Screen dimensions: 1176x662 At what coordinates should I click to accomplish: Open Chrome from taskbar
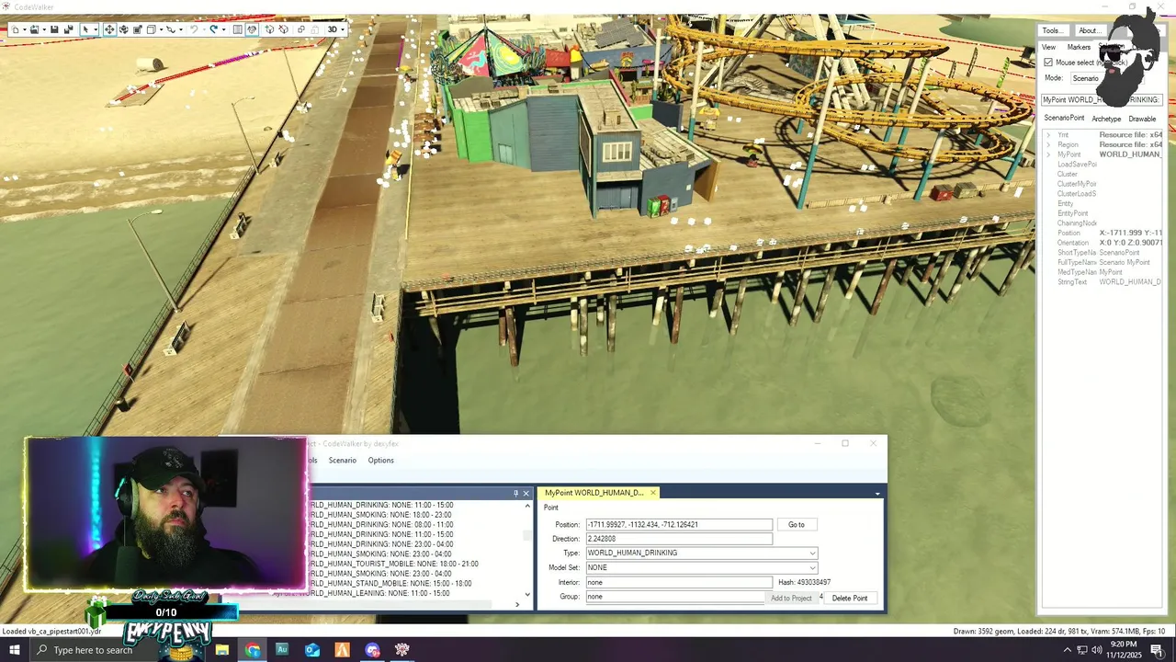click(253, 650)
